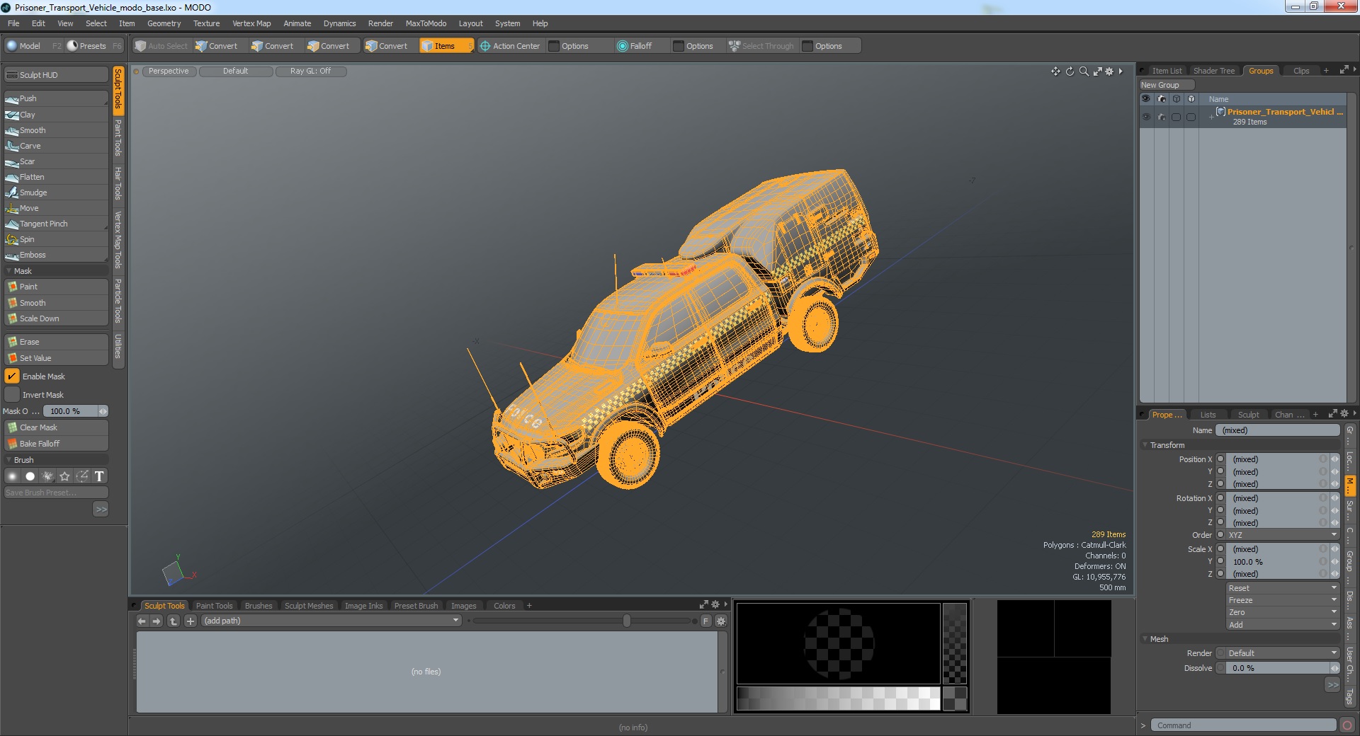Click the (add path) field
This screenshot has height=736, width=1360.
(x=331, y=621)
